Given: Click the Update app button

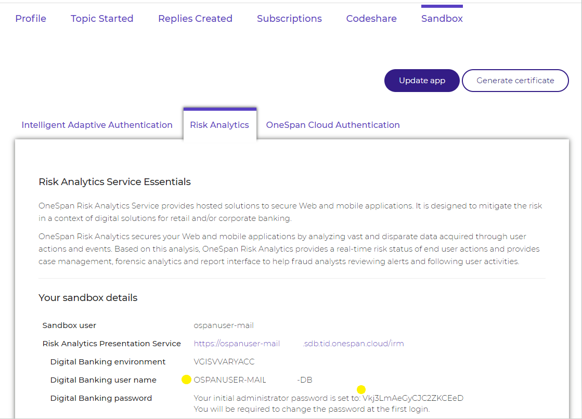Looking at the screenshot, I should (422, 81).
